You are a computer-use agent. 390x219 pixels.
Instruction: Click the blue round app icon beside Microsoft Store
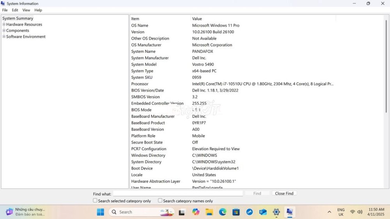(x=250, y=212)
